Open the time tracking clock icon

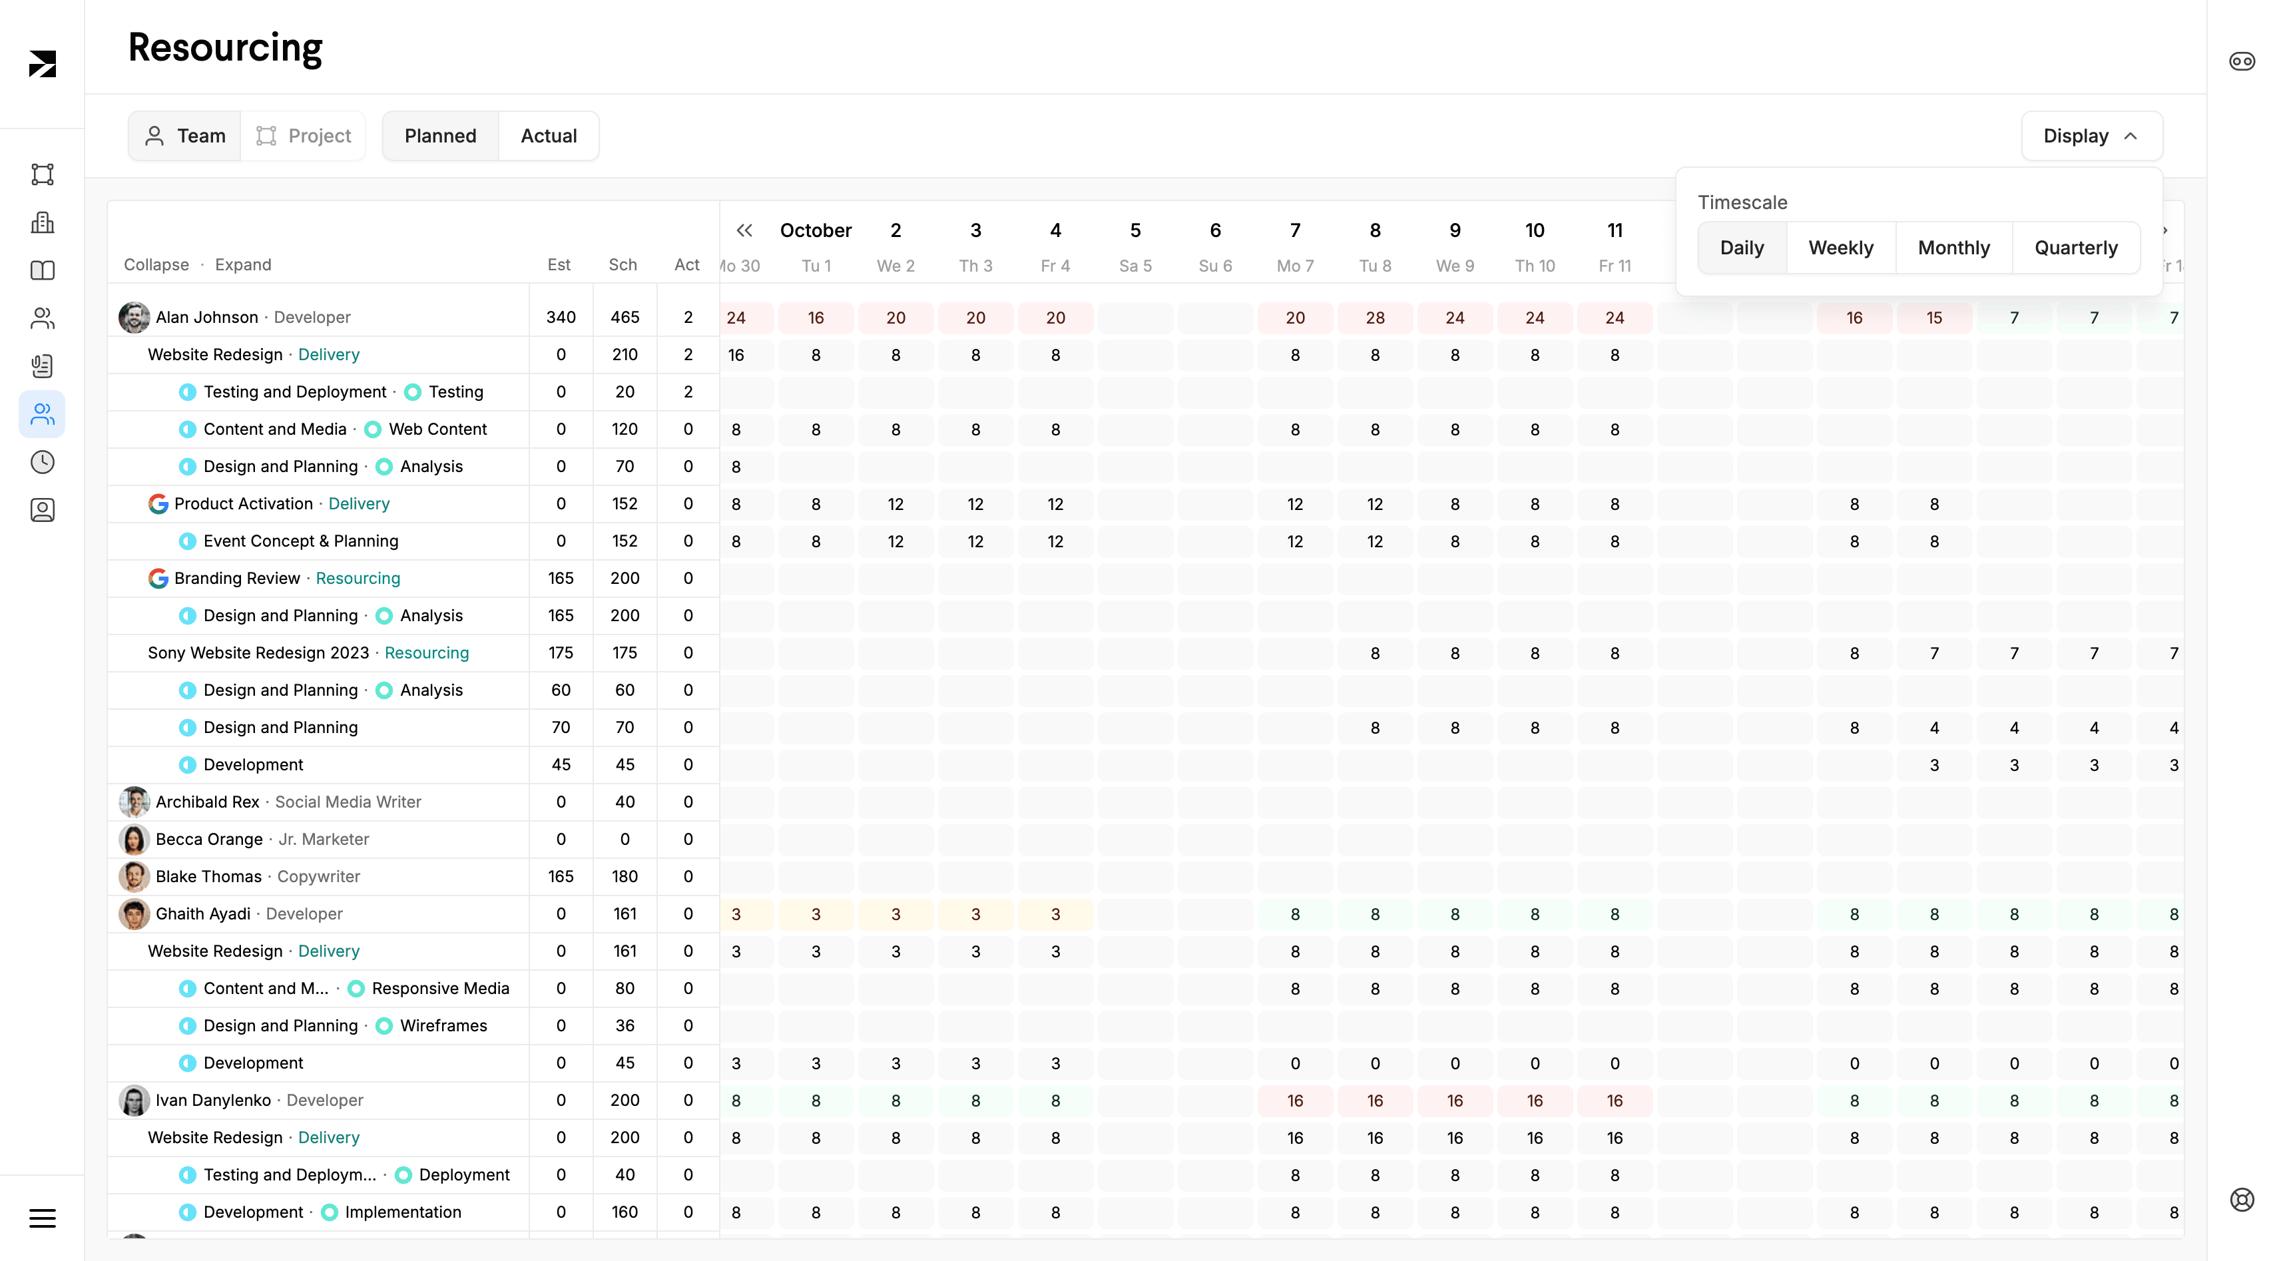point(43,462)
